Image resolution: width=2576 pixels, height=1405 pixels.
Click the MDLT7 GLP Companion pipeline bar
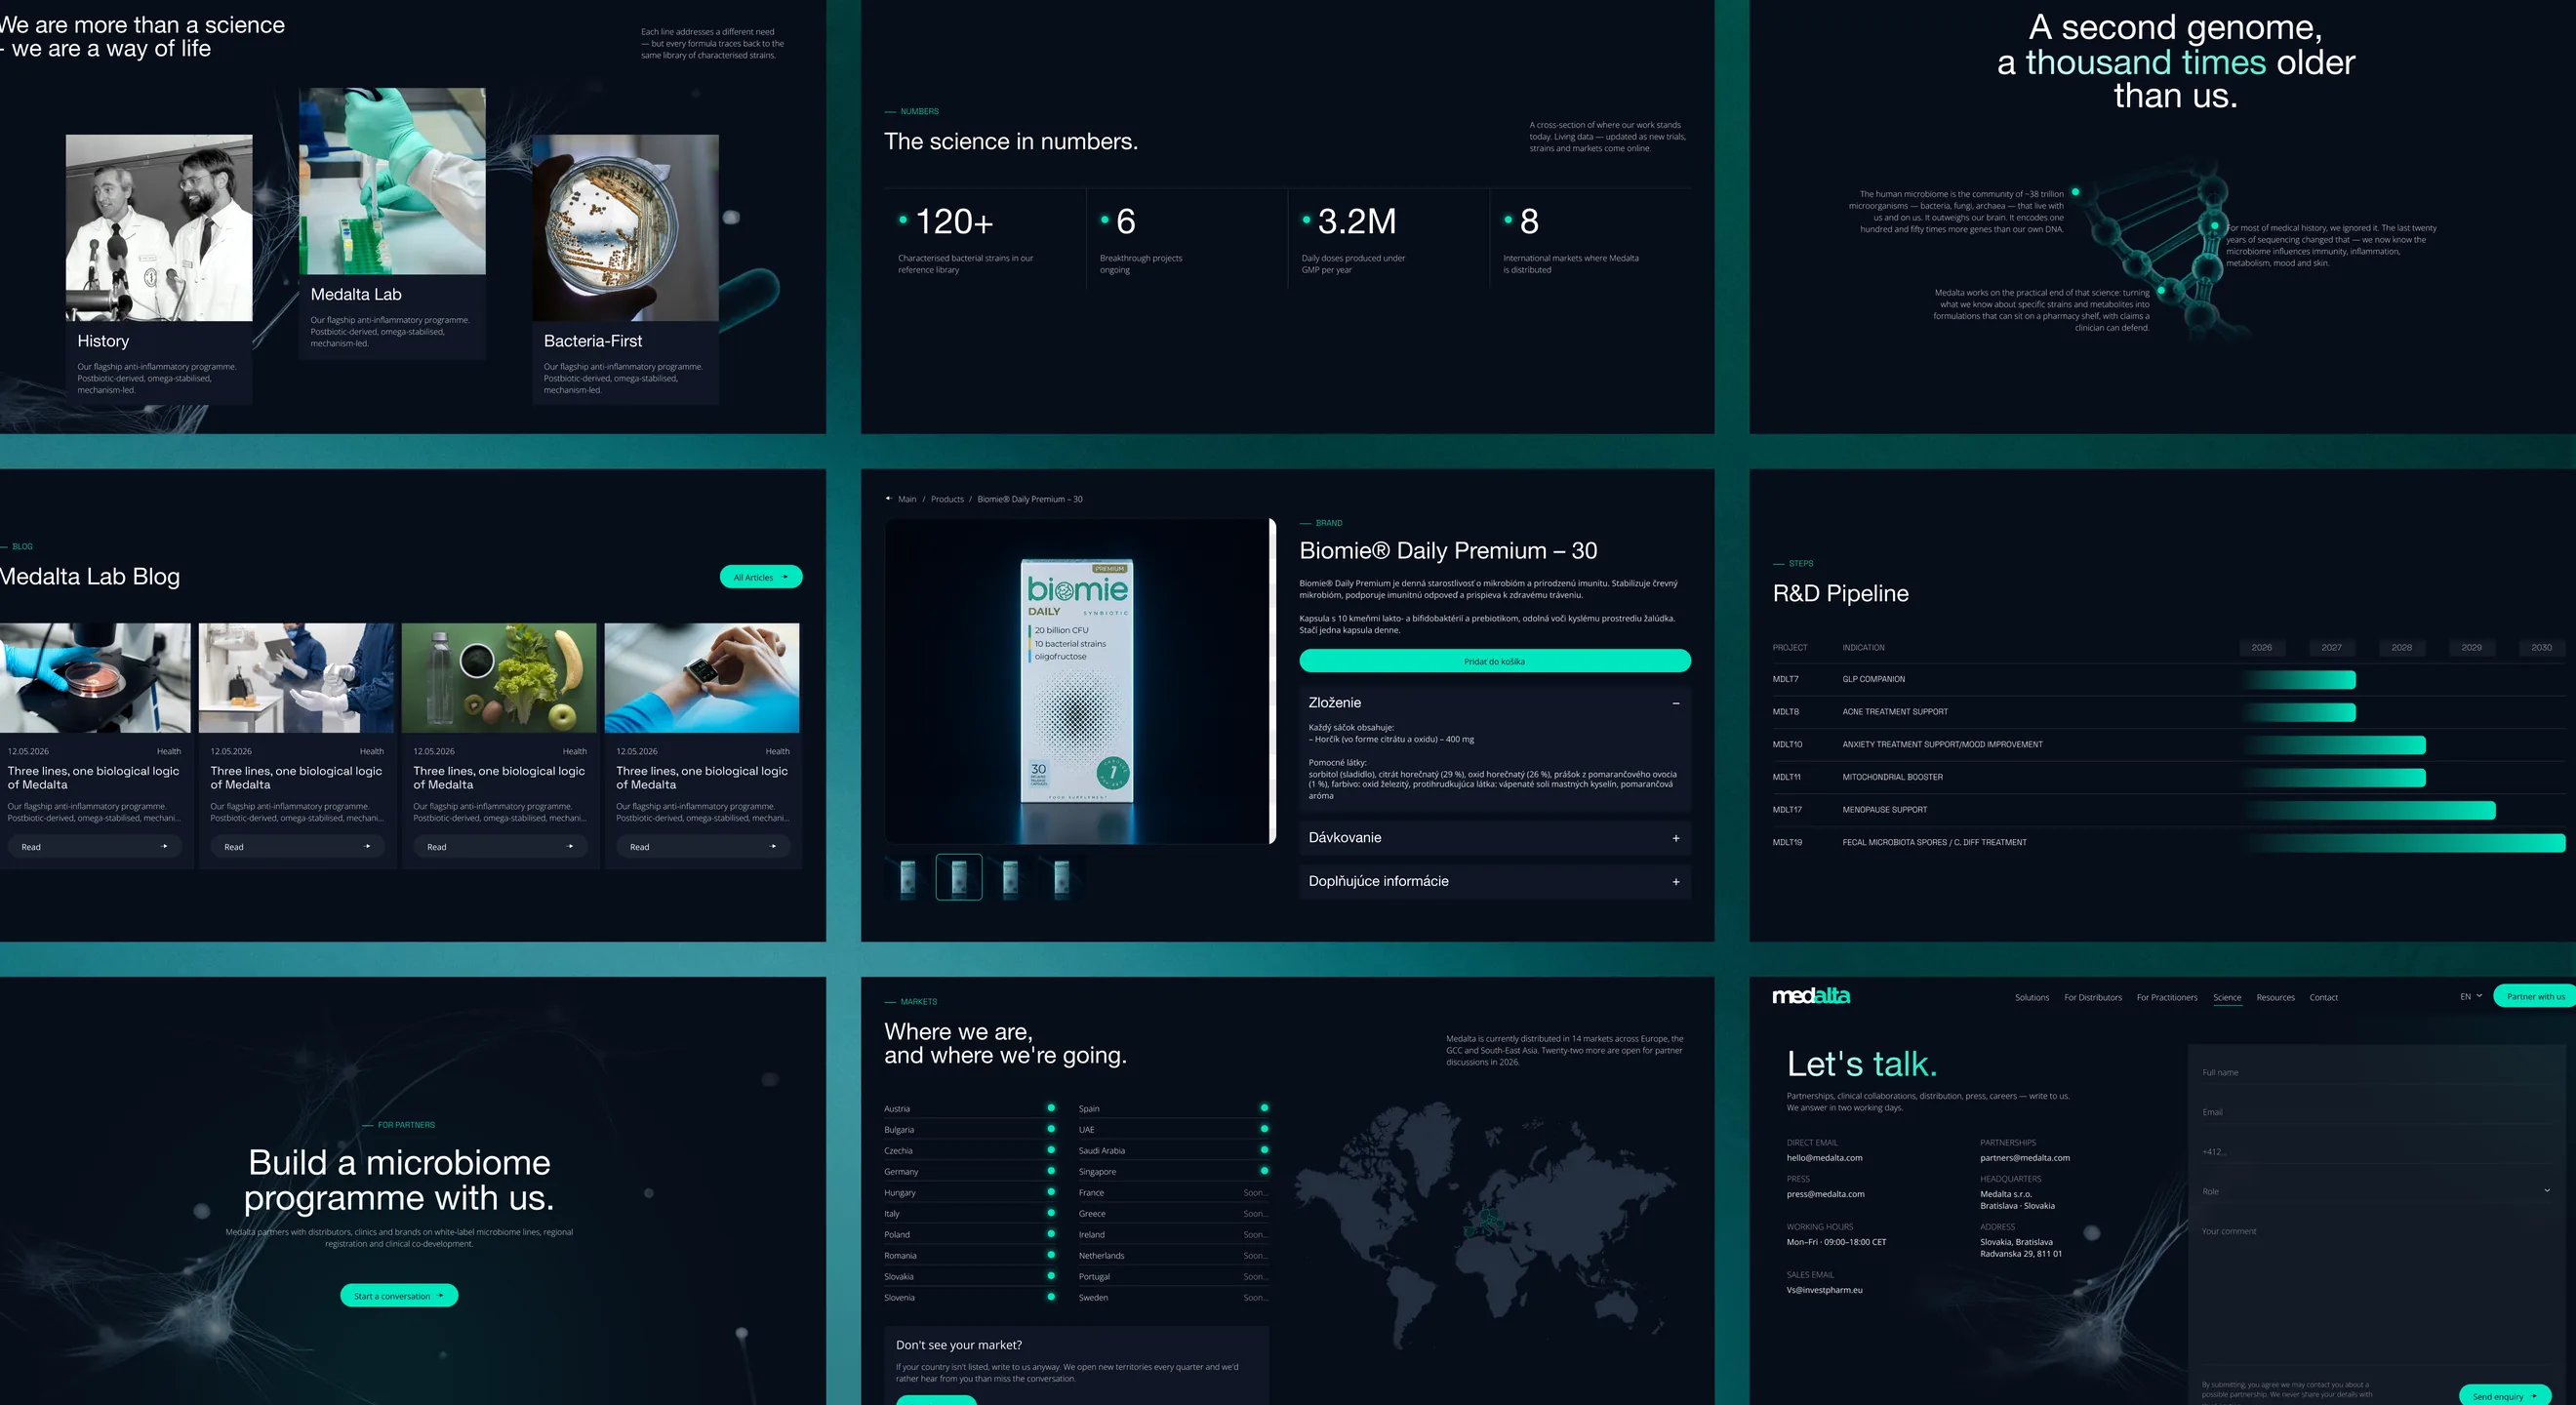(2298, 680)
